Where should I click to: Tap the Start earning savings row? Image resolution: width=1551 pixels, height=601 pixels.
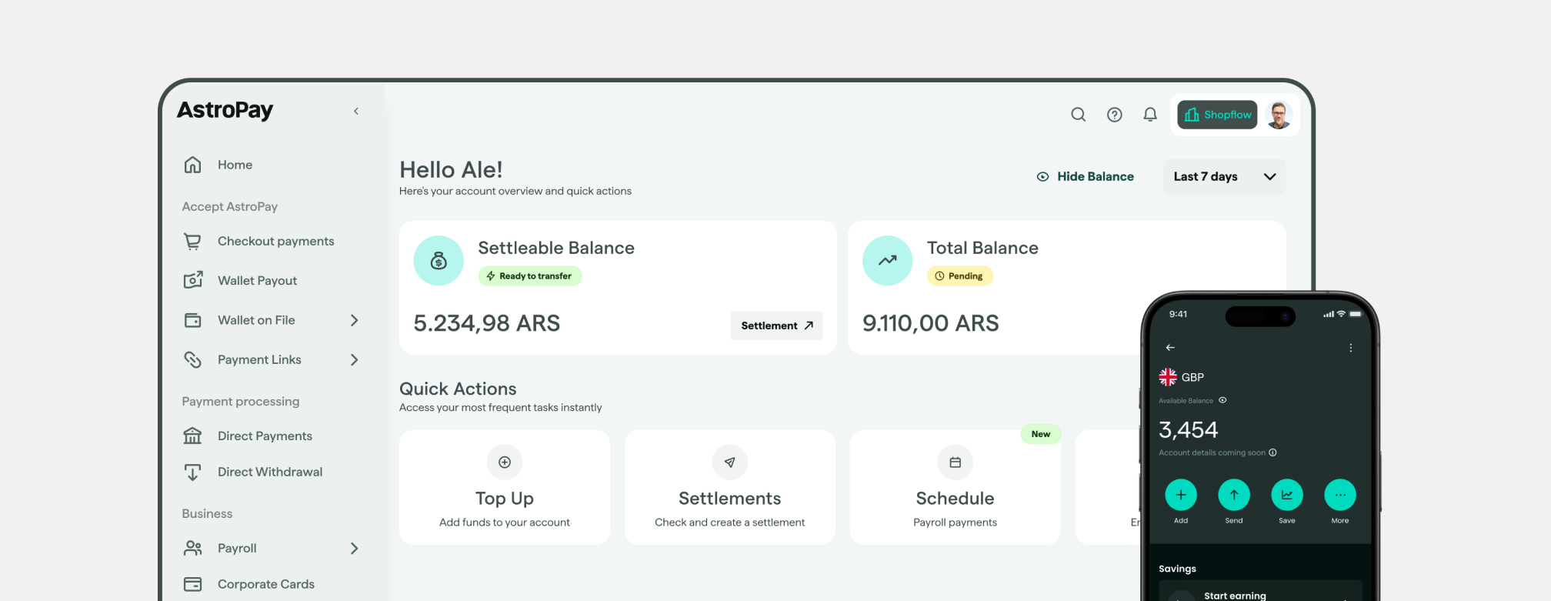tap(1260, 591)
